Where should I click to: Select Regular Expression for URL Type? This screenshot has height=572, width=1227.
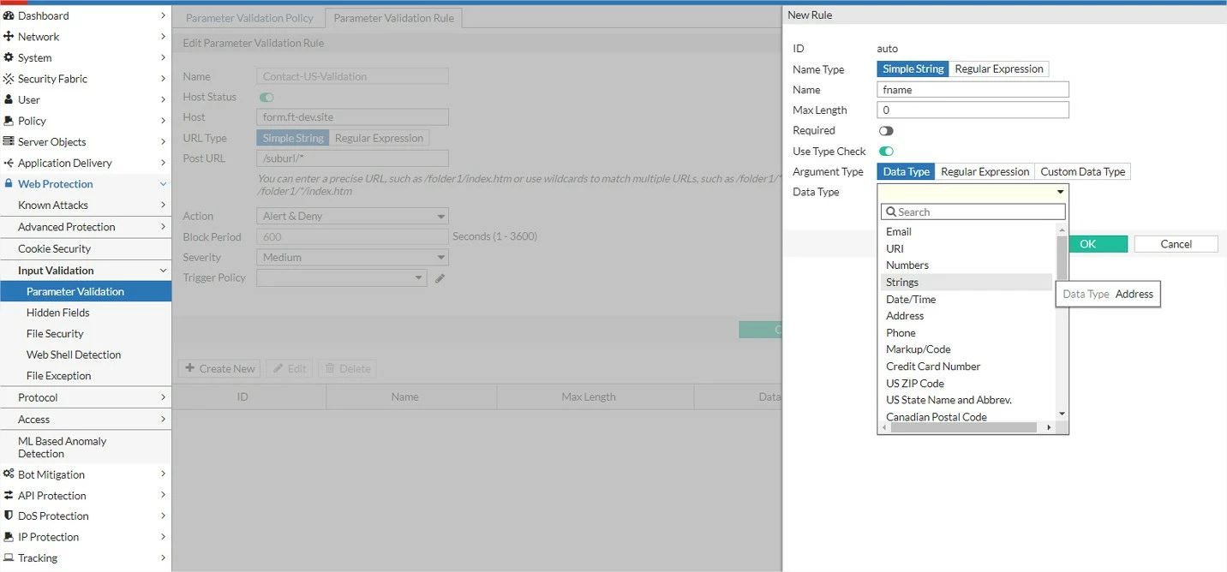click(x=379, y=138)
